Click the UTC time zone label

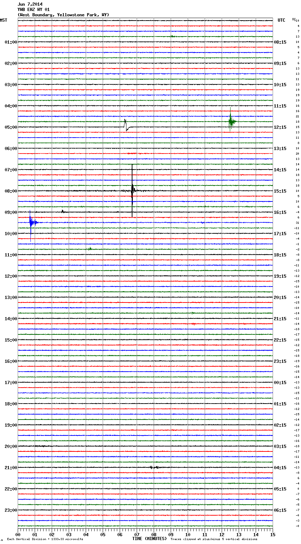(282, 20)
